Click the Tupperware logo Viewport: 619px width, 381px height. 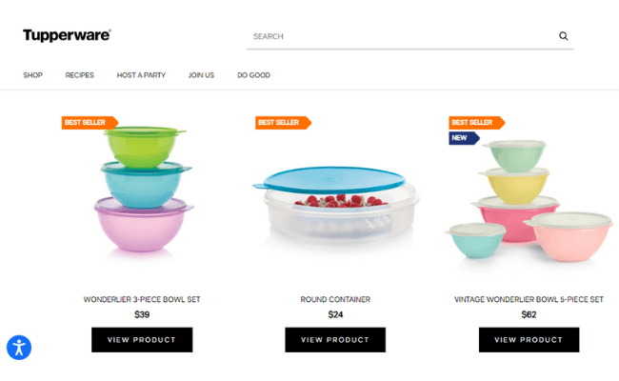[67, 35]
